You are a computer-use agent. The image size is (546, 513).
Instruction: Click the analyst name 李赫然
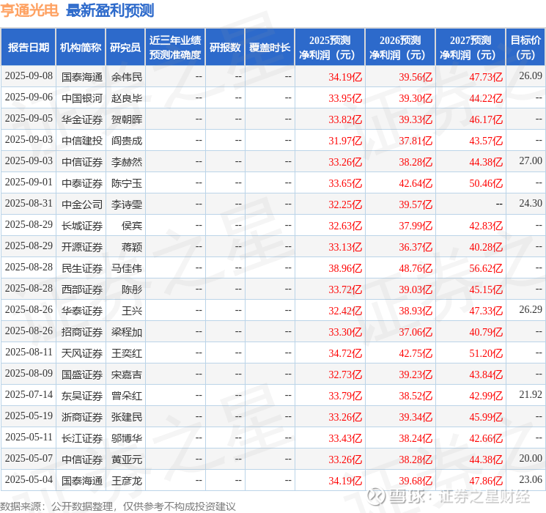[x=127, y=162]
